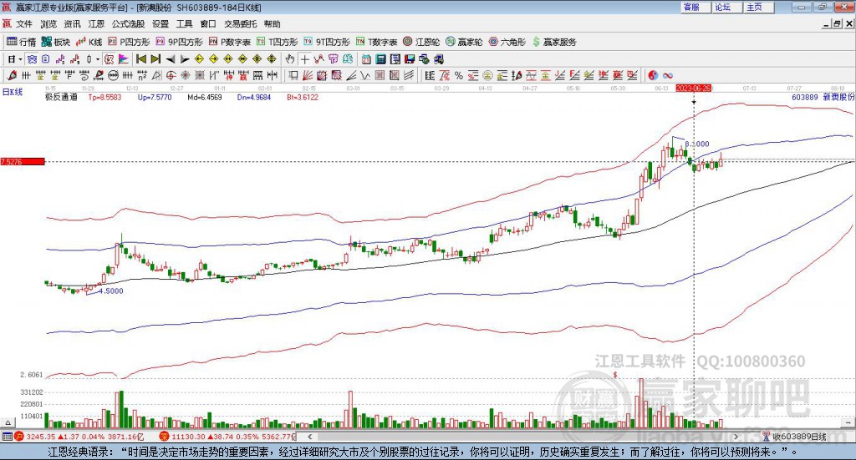Viewport: 856px width, 460px height.
Task: Click the 603889 新澳股份 stock label
Action: (x=823, y=97)
